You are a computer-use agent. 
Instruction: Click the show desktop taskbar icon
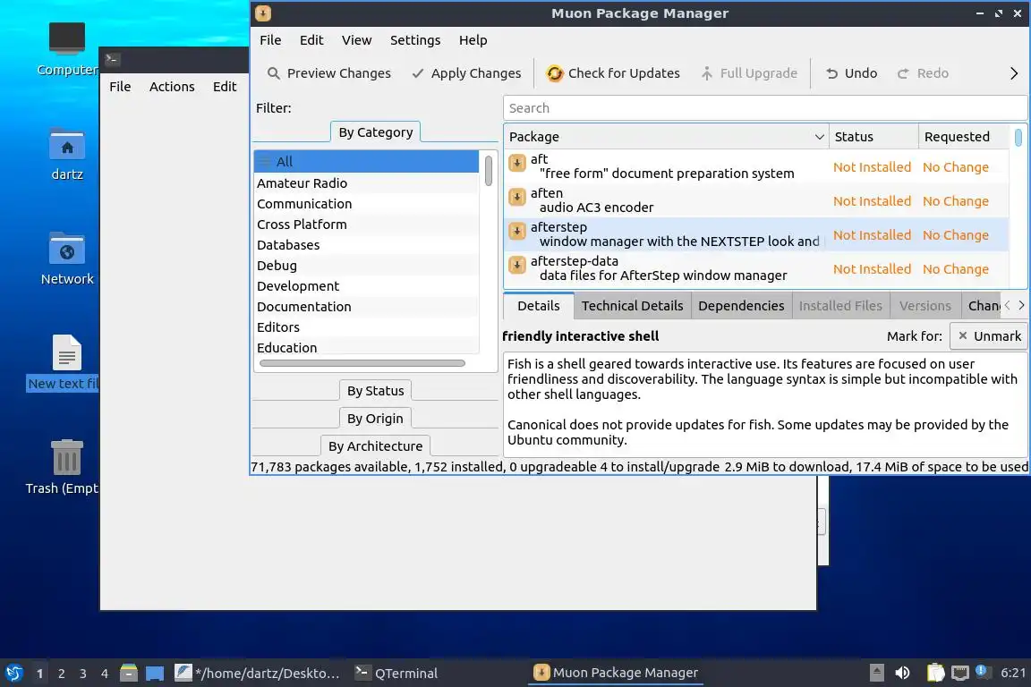[x=155, y=674]
